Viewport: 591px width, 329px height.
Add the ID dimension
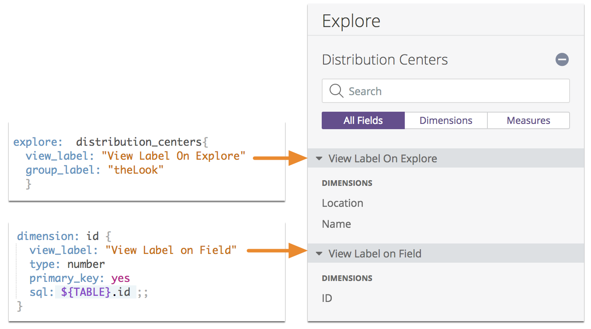tap(327, 298)
